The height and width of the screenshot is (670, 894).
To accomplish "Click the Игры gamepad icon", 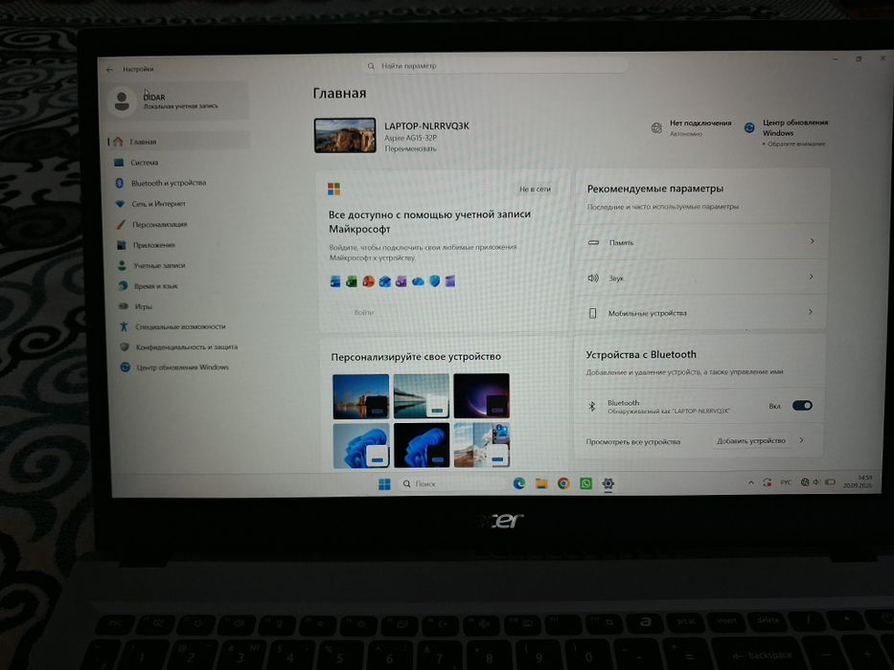I will pos(124,306).
